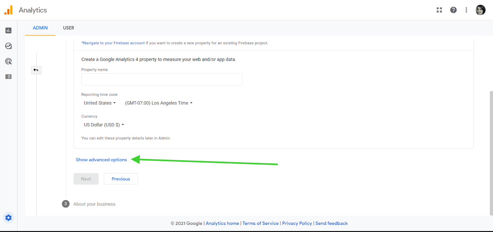Open Analytics home footer link
The height and width of the screenshot is (232, 493).
coord(222,223)
